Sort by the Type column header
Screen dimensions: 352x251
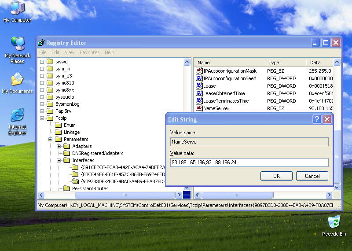click(285, 63)
